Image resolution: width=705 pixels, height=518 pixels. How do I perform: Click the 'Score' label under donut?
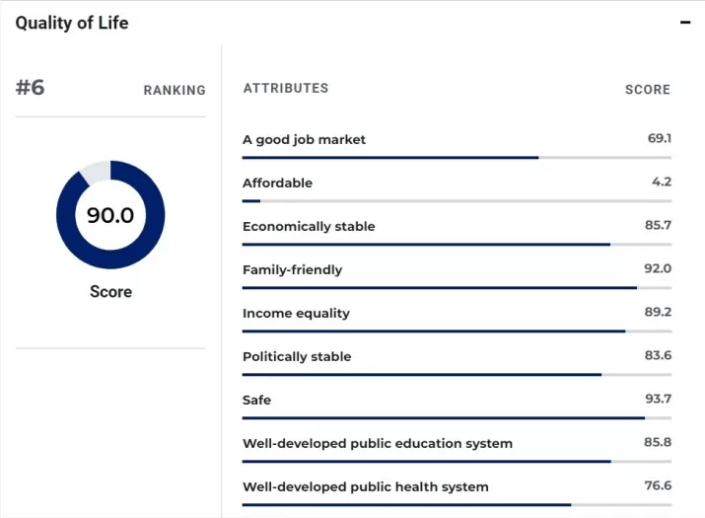[x=110, y=292]
